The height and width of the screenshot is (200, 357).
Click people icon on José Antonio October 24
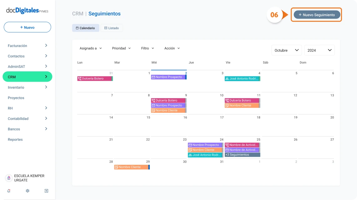190,155
